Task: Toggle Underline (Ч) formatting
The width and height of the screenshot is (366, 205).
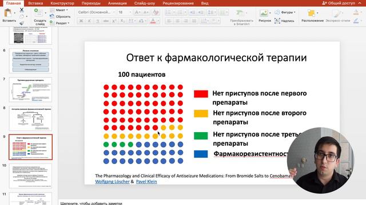Action: 98,21
